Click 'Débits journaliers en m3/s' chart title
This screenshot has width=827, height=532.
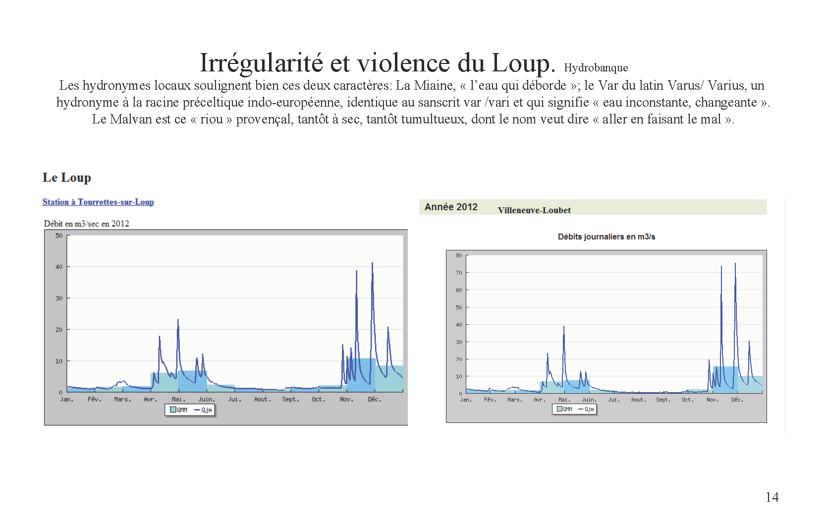tap(606, 236)
